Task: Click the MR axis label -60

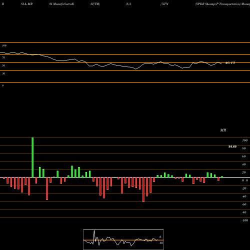Action: coord(244,204)
